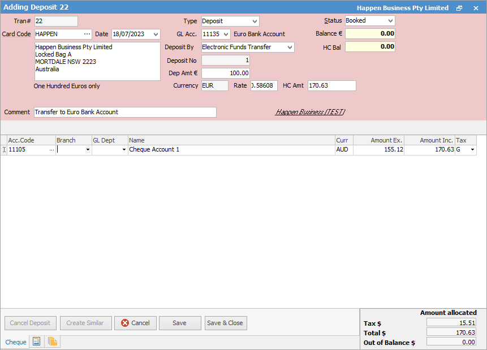Close the Adding Deposit 22 window
This screenshot has width=487, height=350.
(x=476, y=8)
